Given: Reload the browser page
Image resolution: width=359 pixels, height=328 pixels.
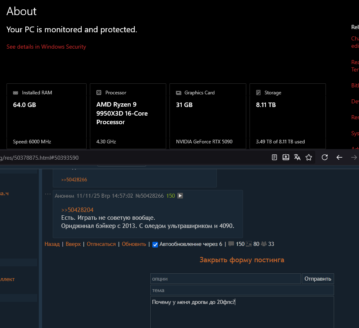Looking at the screenshot, I should [325, 157].
